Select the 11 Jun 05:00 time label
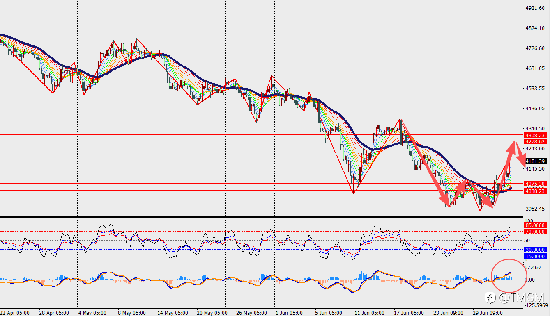 pyautogui.click(x=368, y=313)
